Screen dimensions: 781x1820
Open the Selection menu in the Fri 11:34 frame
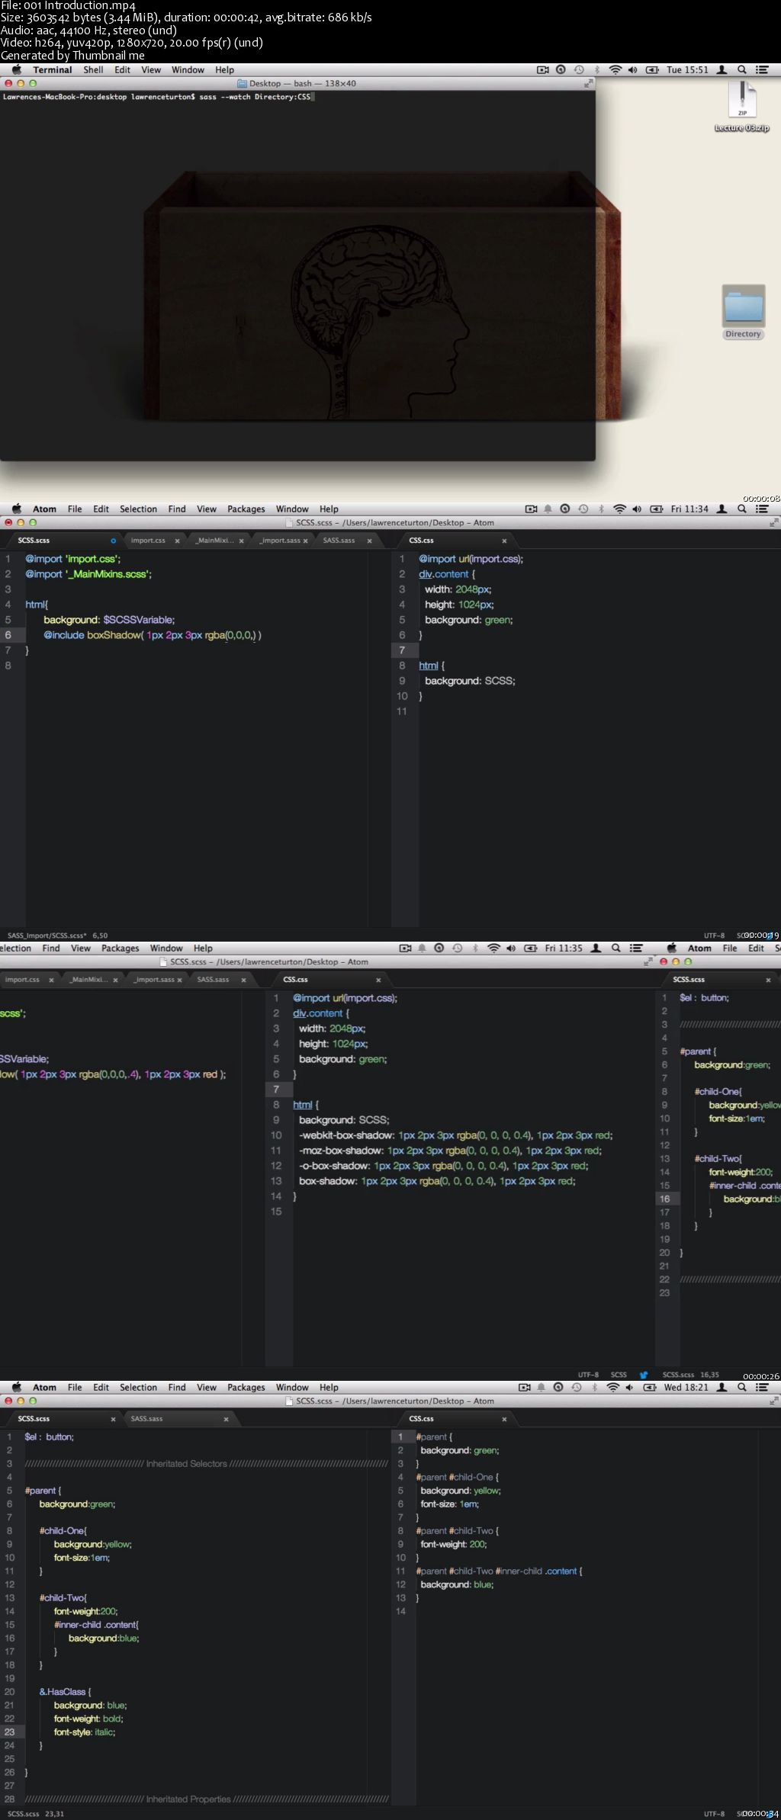tap(138, 509)
